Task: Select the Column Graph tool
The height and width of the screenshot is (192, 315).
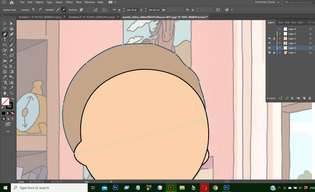Action: (x=11, y=82)
